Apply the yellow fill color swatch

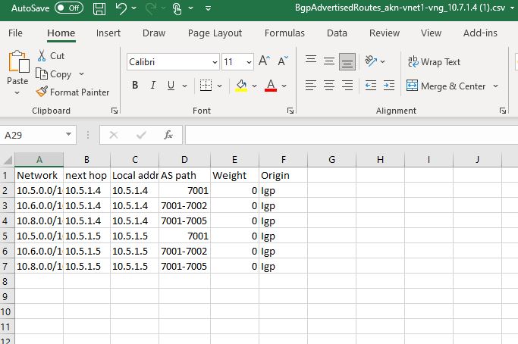click(241, 86)
